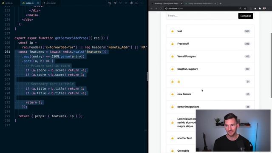This screenshot has height=153, width=272.
Task: Click the '// Secondary sort is title' comment
Action: pyautogui.click(x=50, y=84)
